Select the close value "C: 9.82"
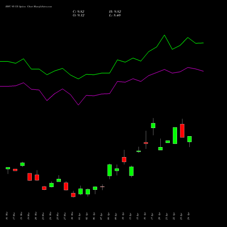 79,12
